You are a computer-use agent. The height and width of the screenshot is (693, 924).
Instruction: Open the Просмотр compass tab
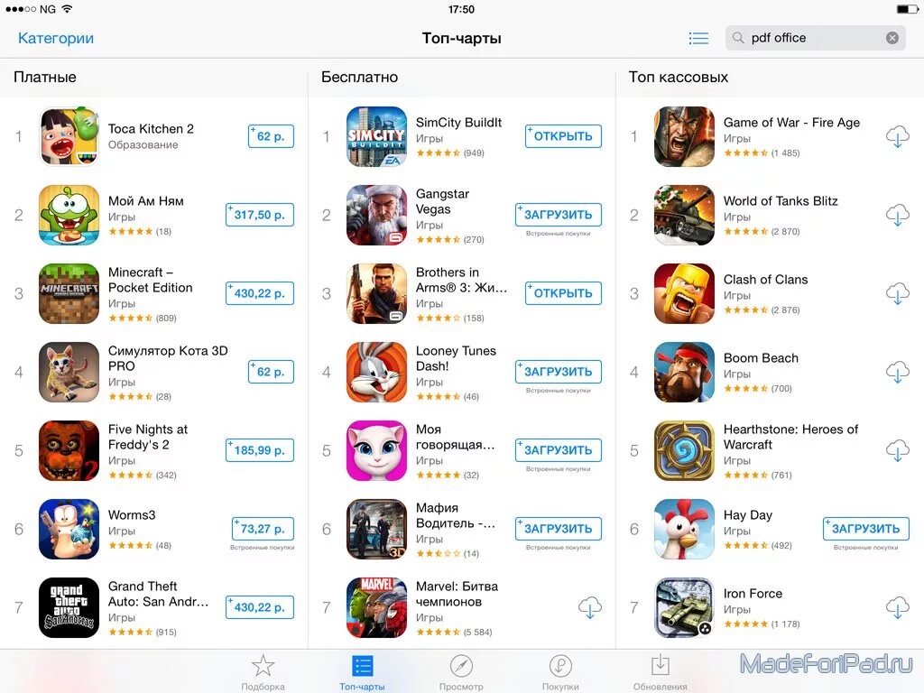tap(461, 671)
